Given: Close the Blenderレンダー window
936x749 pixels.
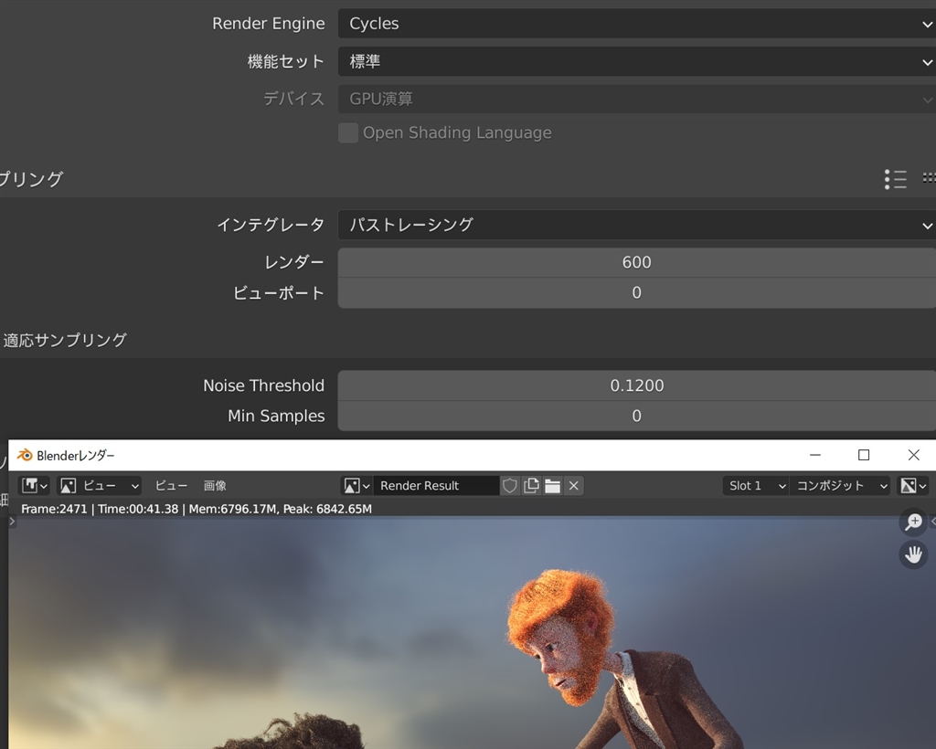Looking at the screenshot, I should click(913, 456).
